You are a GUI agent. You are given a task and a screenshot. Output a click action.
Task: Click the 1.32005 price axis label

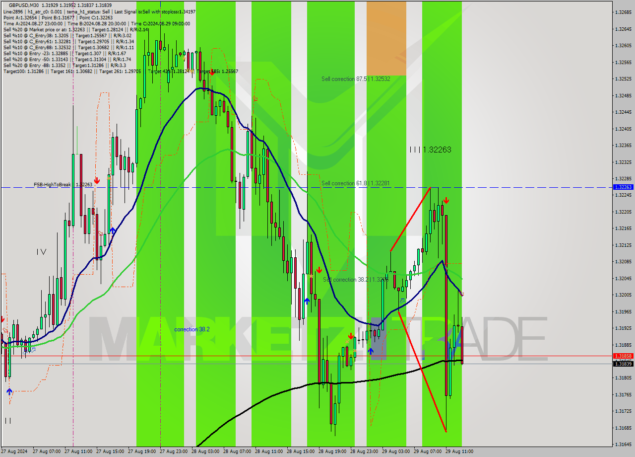[x=623, y=295]
